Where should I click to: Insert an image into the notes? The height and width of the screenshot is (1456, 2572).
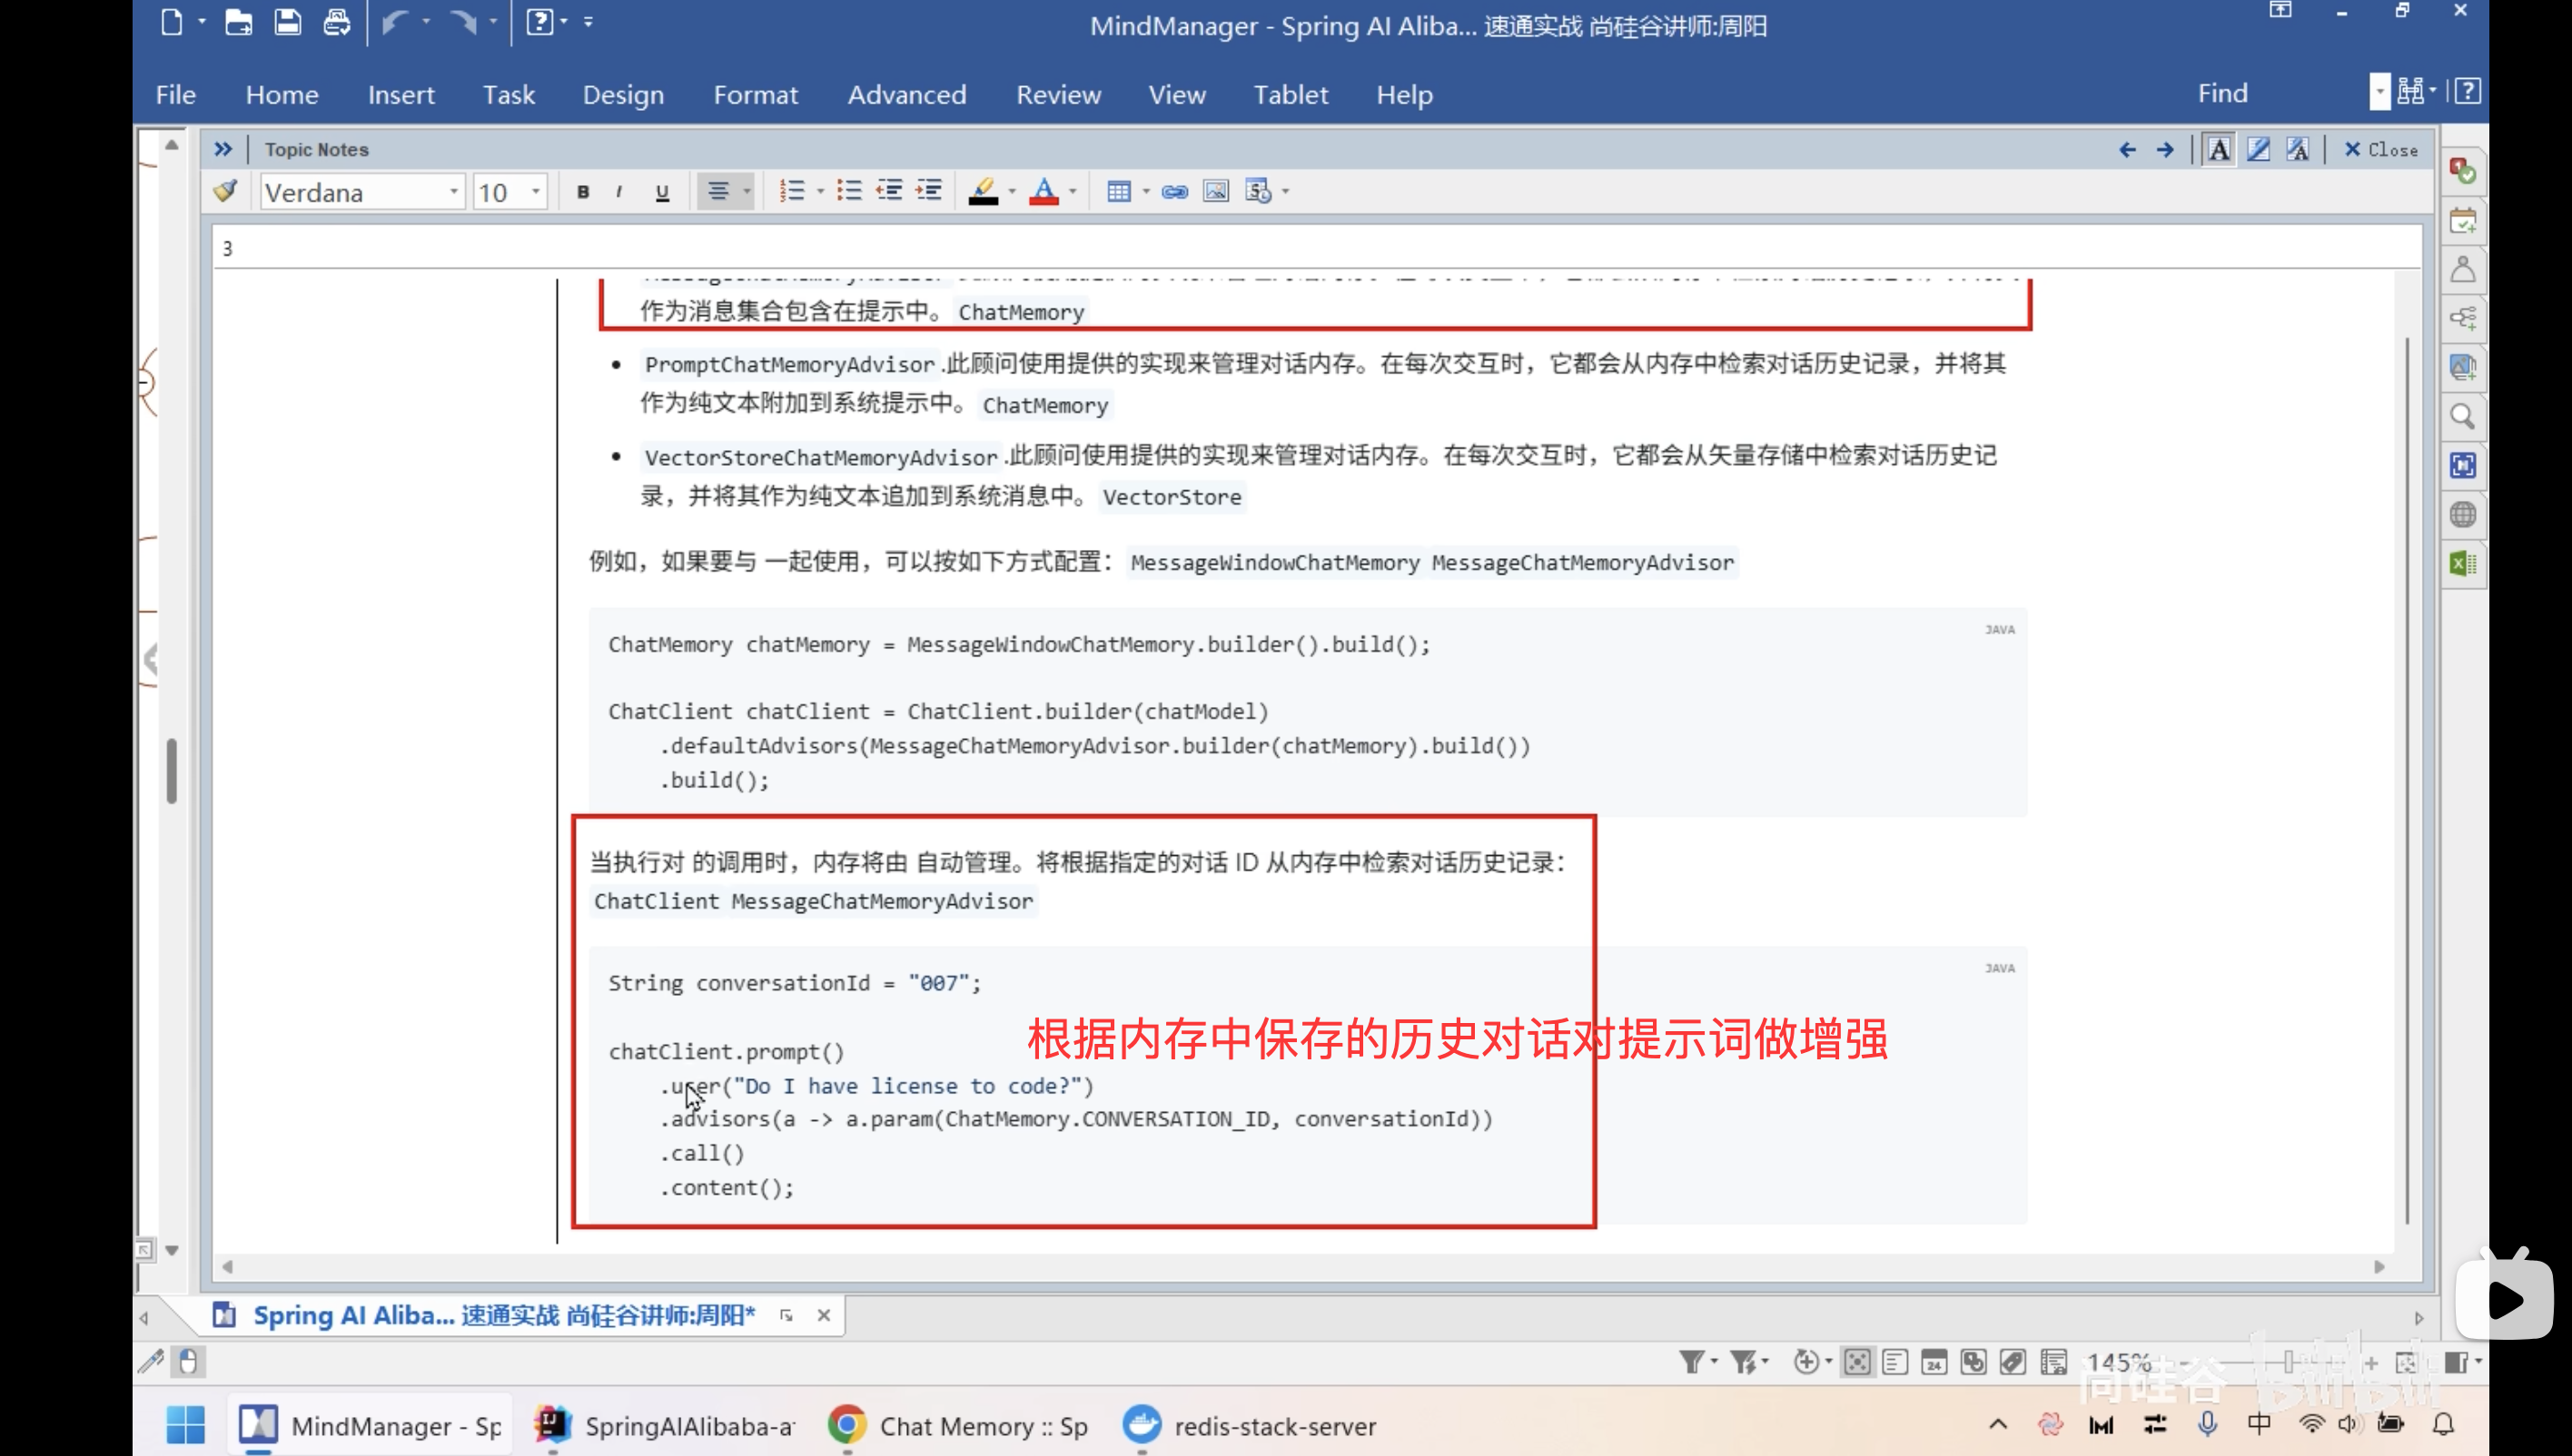click(x=1215, y=191)
